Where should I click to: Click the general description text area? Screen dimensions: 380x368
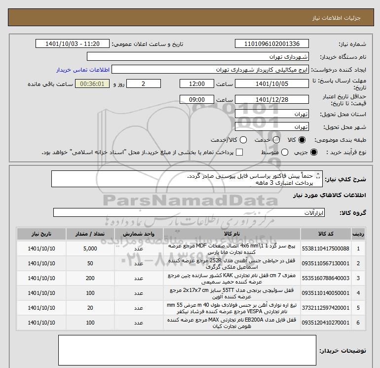187,179
